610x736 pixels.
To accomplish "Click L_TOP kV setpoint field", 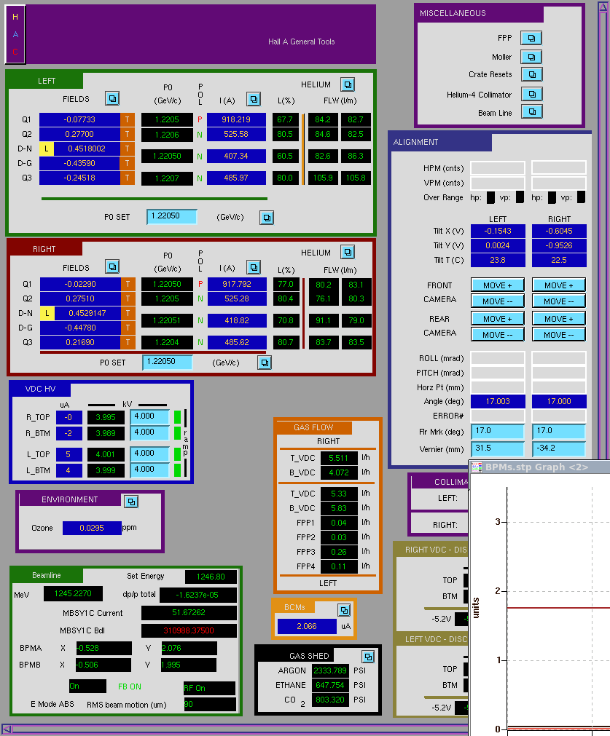I will click(x=149, y=454).
